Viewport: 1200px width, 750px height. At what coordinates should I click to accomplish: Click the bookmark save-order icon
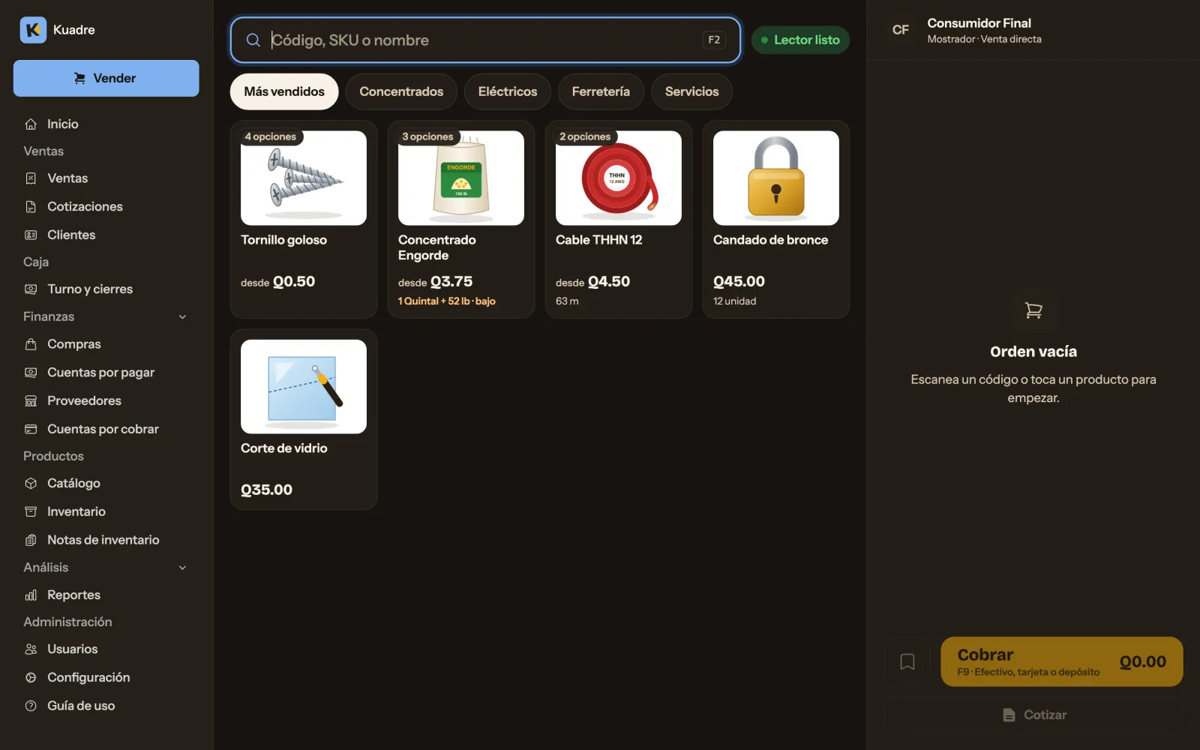coord(907,661)
